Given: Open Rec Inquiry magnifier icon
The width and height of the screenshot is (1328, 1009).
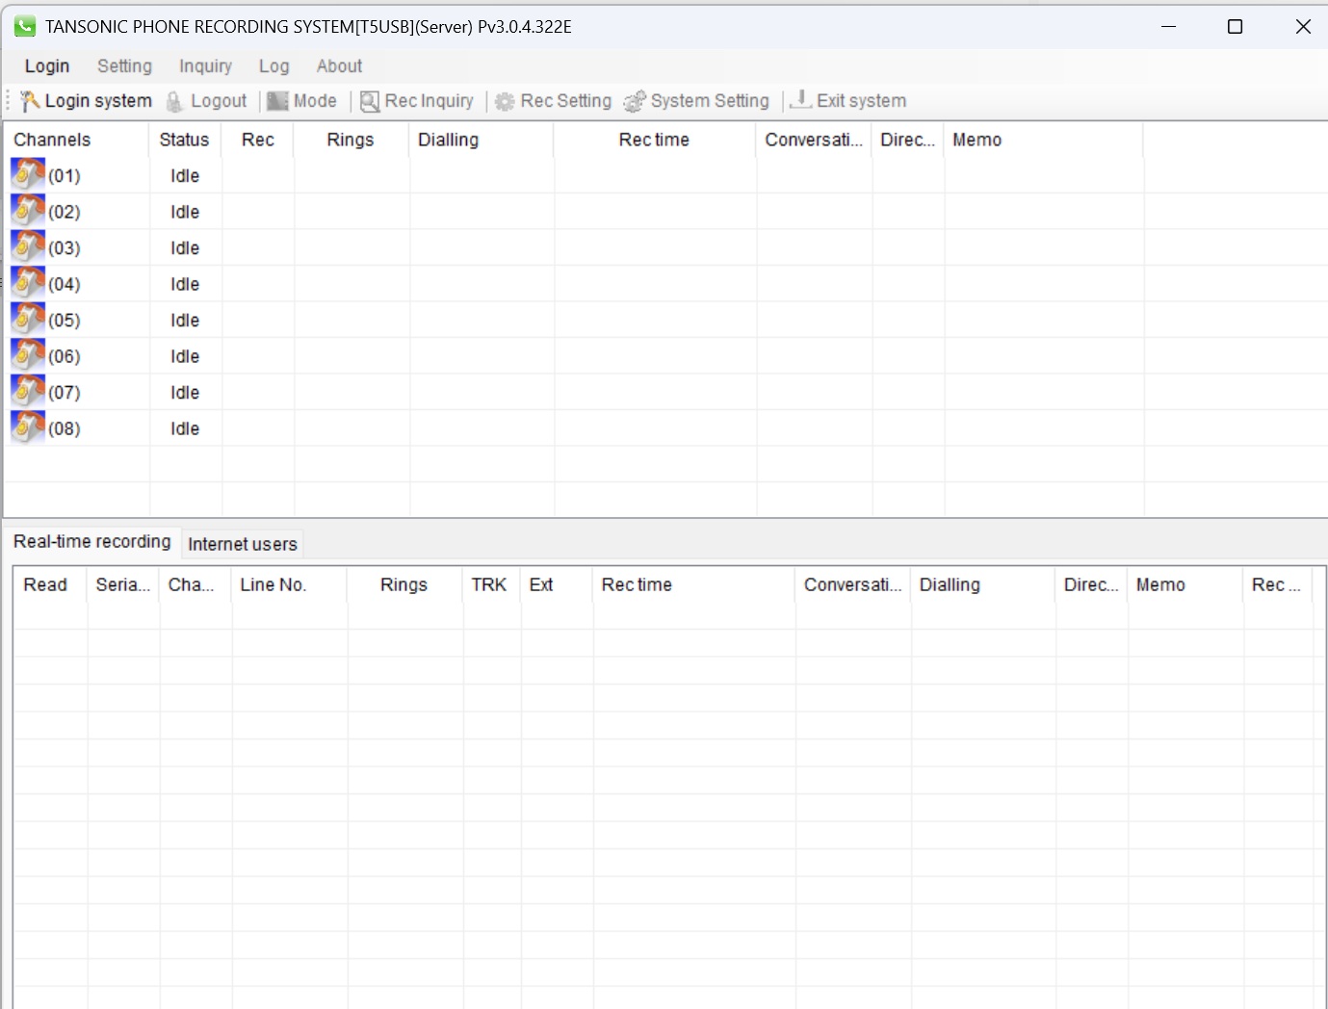Looking at the screenshot, I should point(370,101).
